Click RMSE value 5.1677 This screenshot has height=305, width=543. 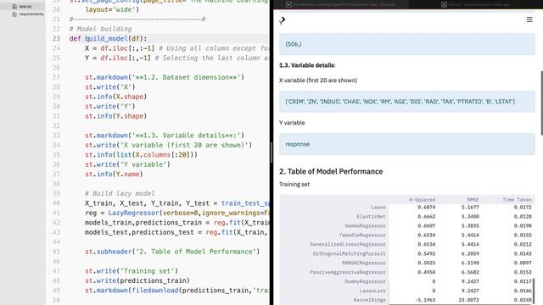(470, 207)
